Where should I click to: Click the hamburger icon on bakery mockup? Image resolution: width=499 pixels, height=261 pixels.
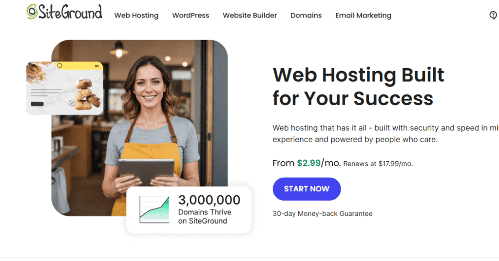click(x=96, y=66)
